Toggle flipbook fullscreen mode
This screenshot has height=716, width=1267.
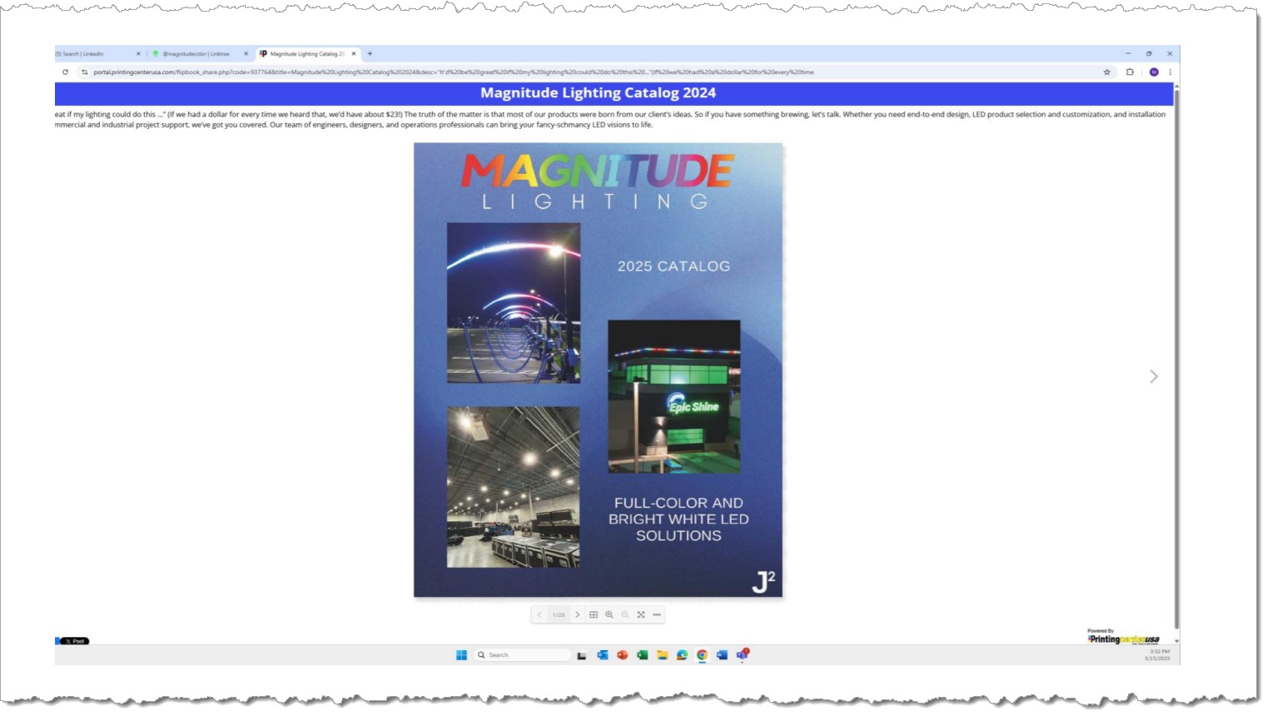641,615
